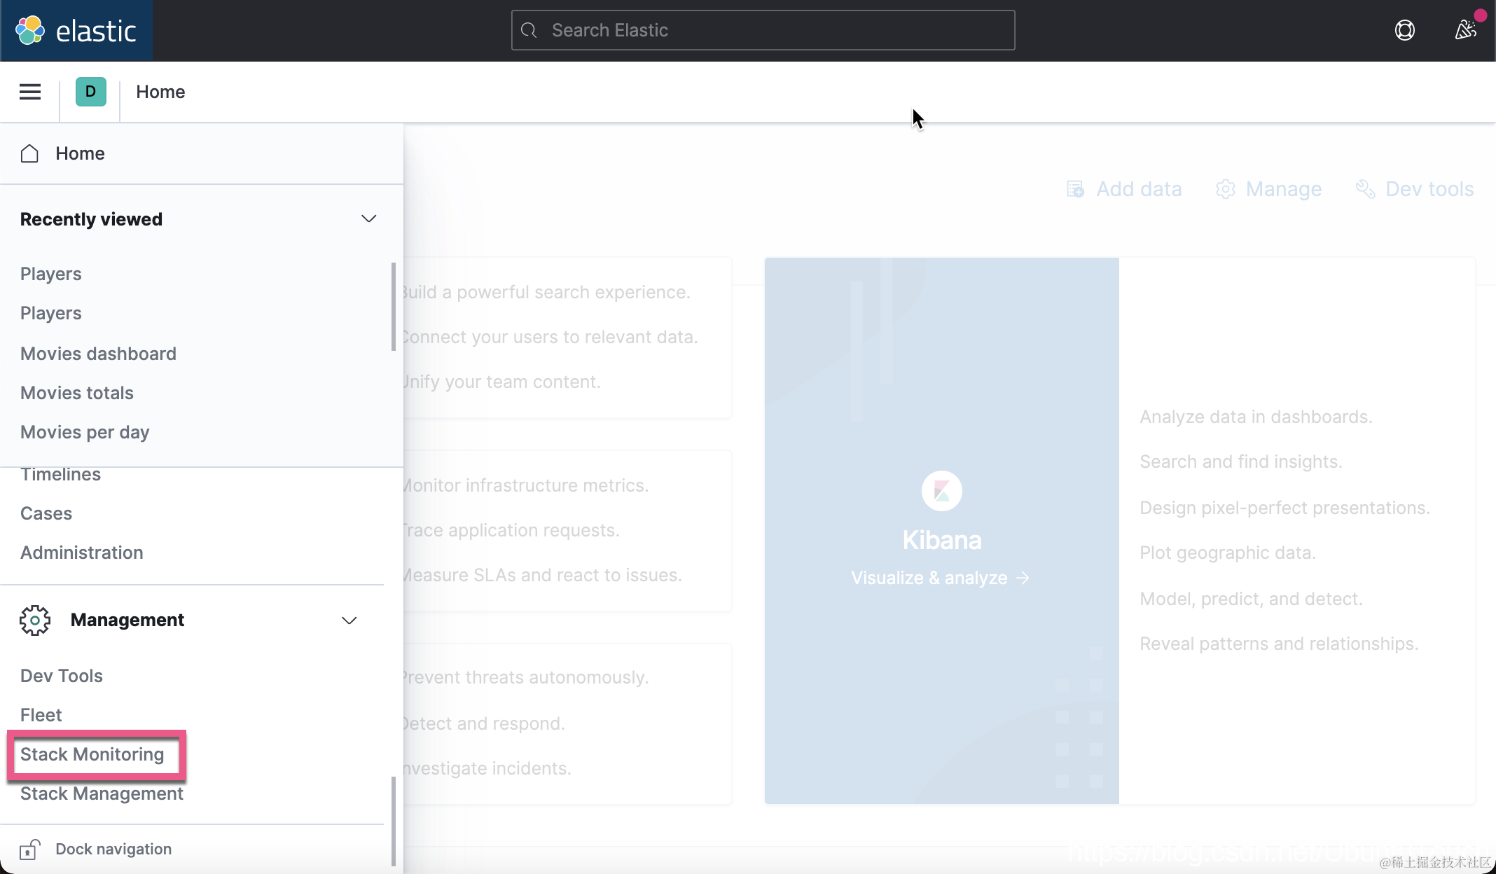Toggle the hamburger navigation menu
Screen dimensions: 1496x874
point(30,92)
